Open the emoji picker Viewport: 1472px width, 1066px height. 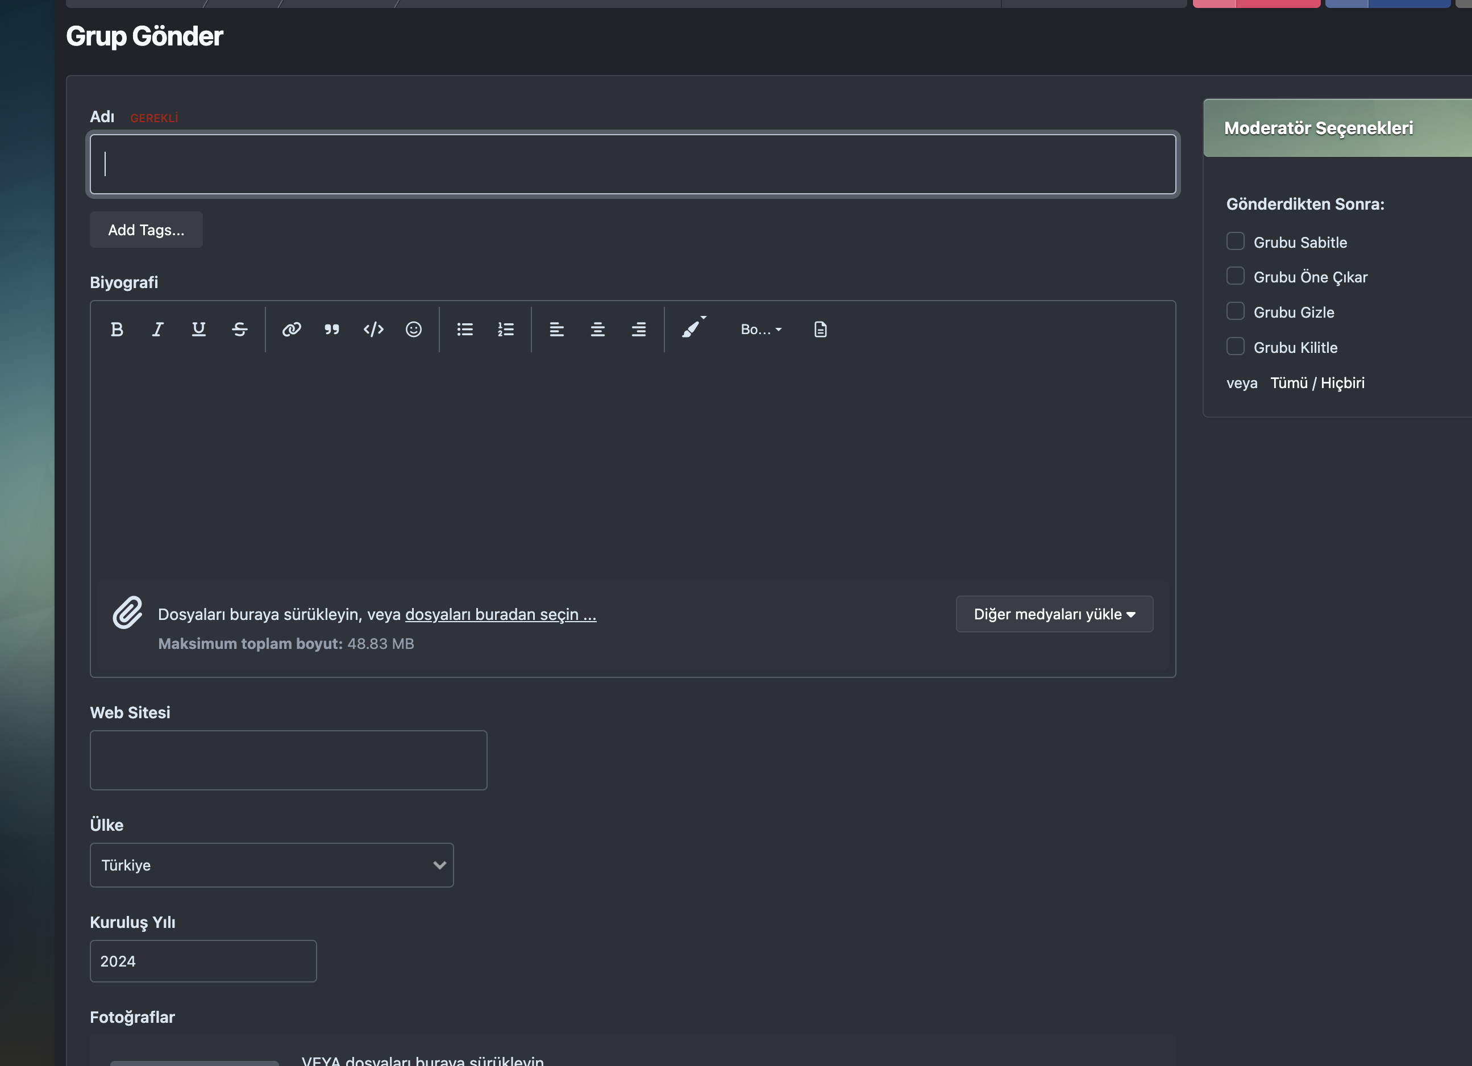[413, 330]
